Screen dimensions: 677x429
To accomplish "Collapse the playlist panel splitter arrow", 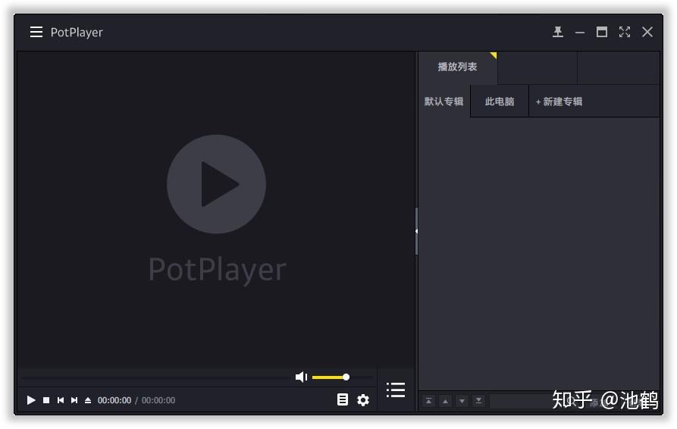I will click(417, 231).
